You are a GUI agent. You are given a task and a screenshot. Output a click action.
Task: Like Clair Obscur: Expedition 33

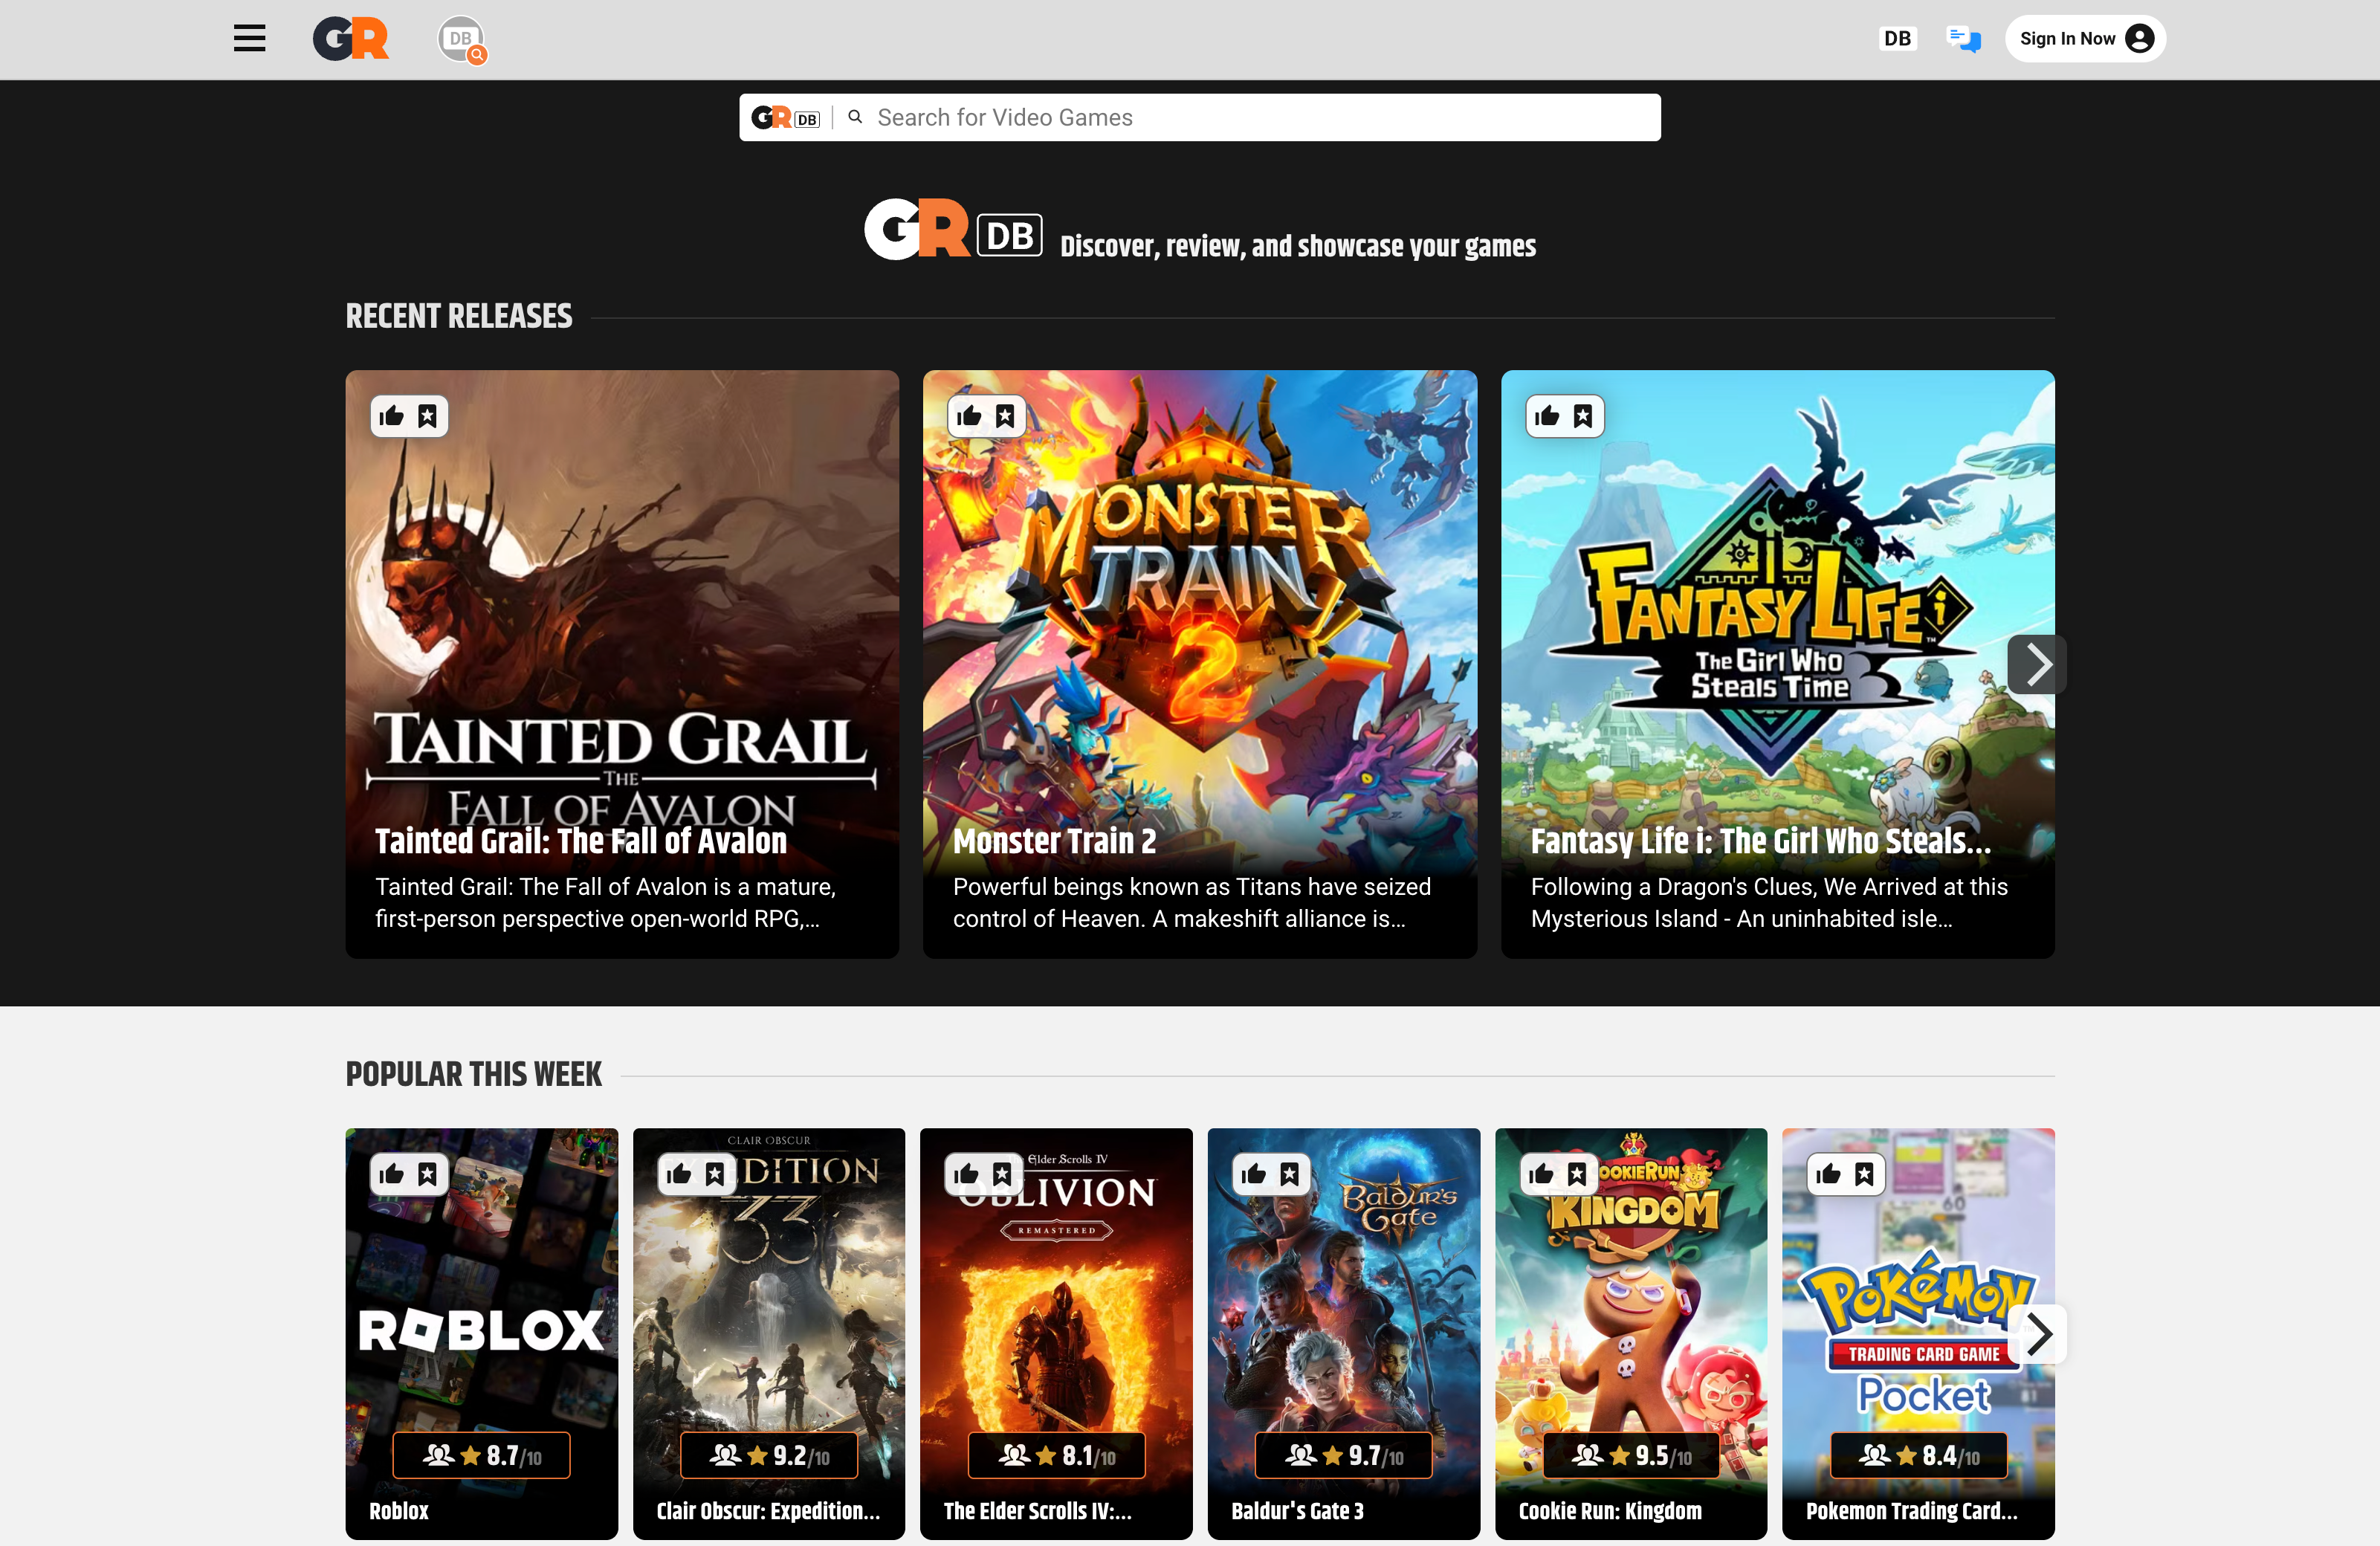pyautogui.click(x=679, y=1174)
